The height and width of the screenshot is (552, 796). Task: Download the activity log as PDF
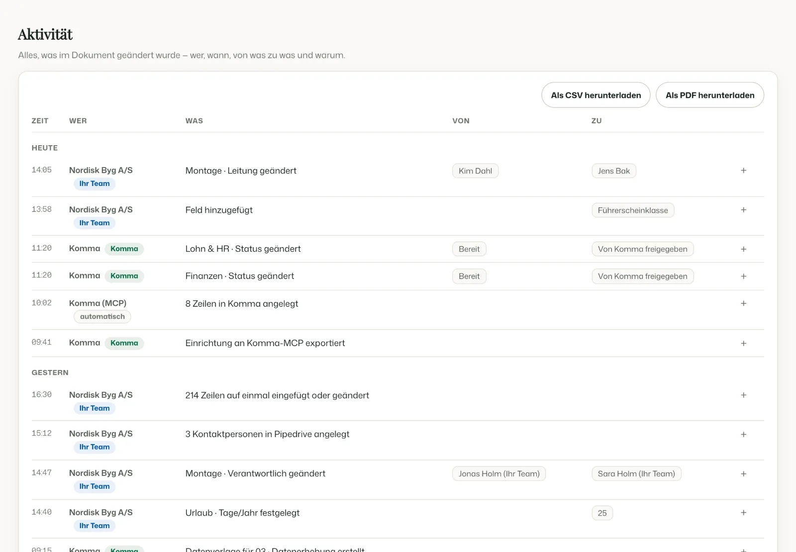710,95
